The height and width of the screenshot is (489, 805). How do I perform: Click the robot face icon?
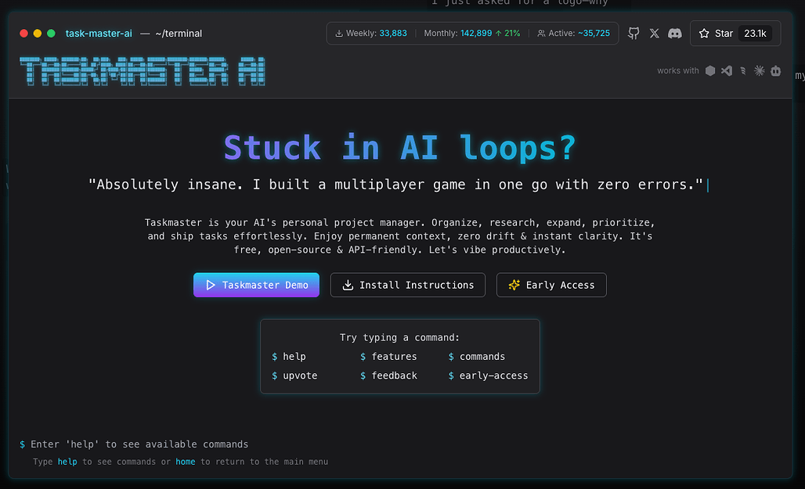click(775, 70)
